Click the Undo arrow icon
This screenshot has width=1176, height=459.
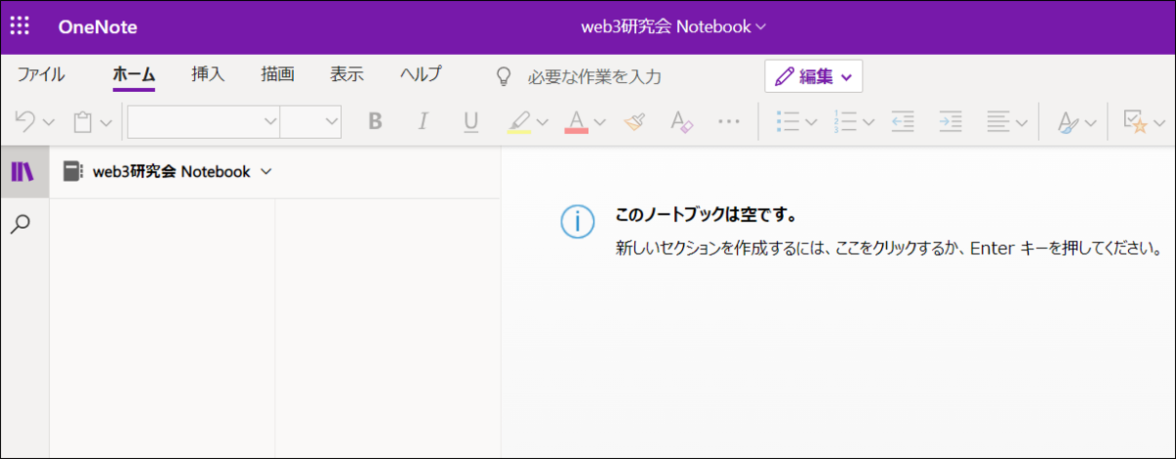[25, 121]
